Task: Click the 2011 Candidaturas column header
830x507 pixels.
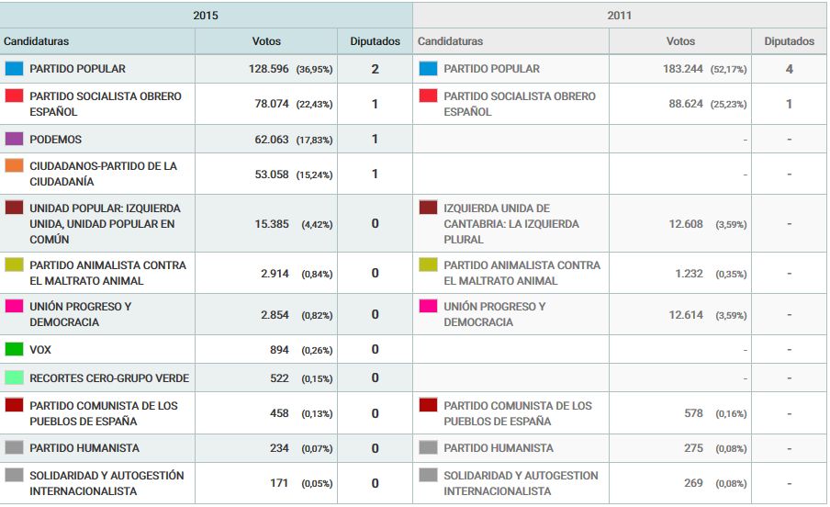Action: click(x=510, y=41)
